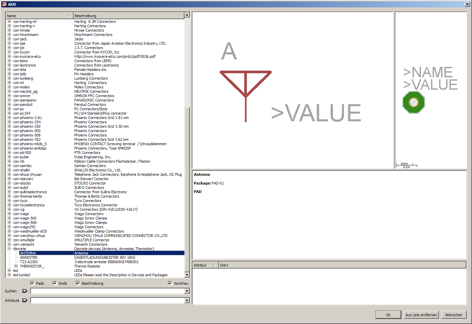Viewport: 472px width, 324px height.
Task: Click Abbrechen to cancel
Action: coord(454,315)
